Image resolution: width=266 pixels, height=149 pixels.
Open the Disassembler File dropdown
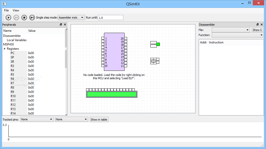tap(231, 30)
